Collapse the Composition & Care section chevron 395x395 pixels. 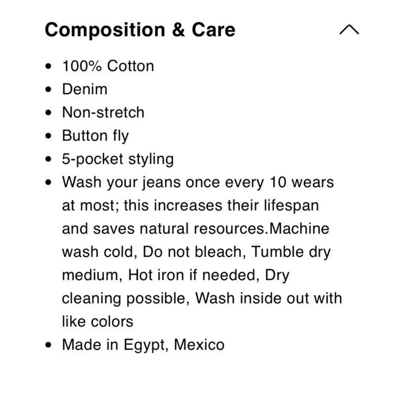tap(349, 29)
